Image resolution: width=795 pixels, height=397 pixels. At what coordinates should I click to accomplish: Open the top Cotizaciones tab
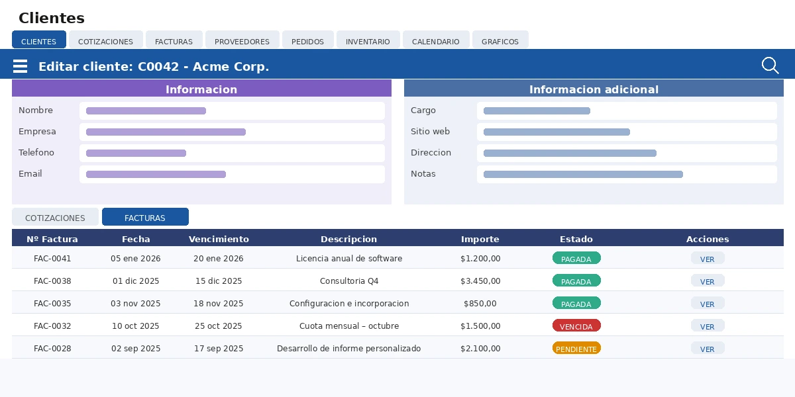[x=105, y=40]
